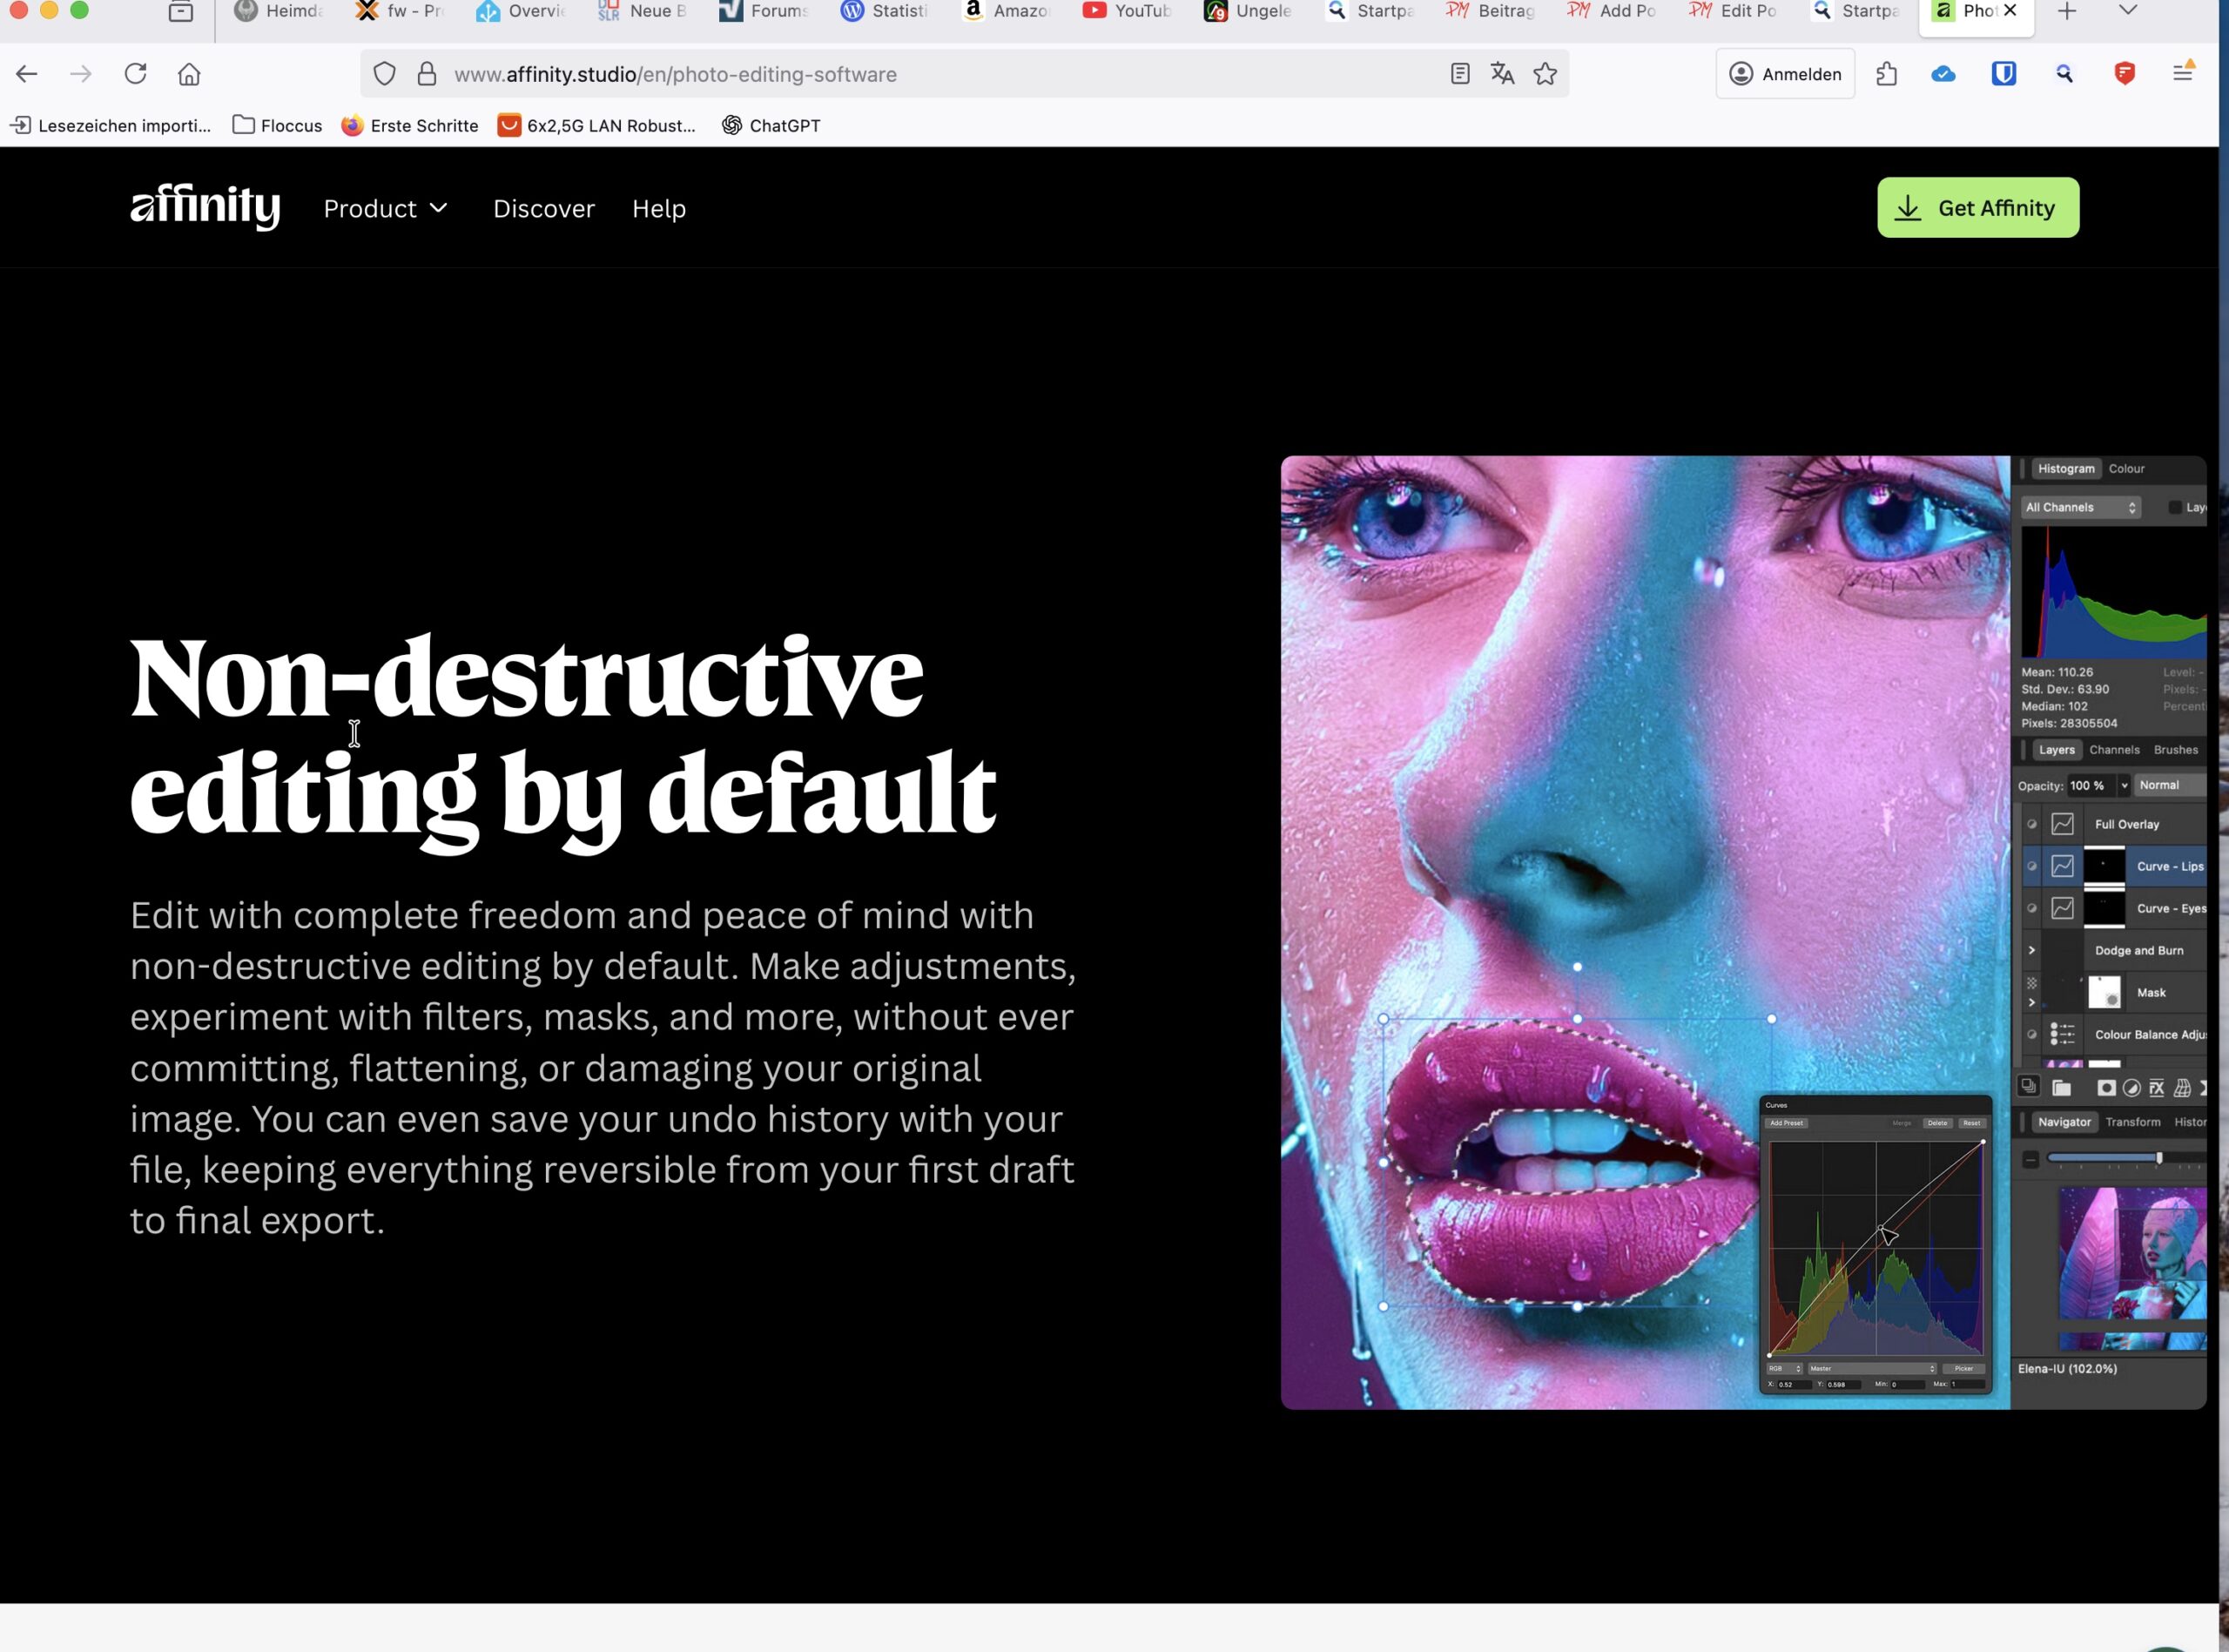Open the Firefox hamburger application menu

[x=2183, y=74]
